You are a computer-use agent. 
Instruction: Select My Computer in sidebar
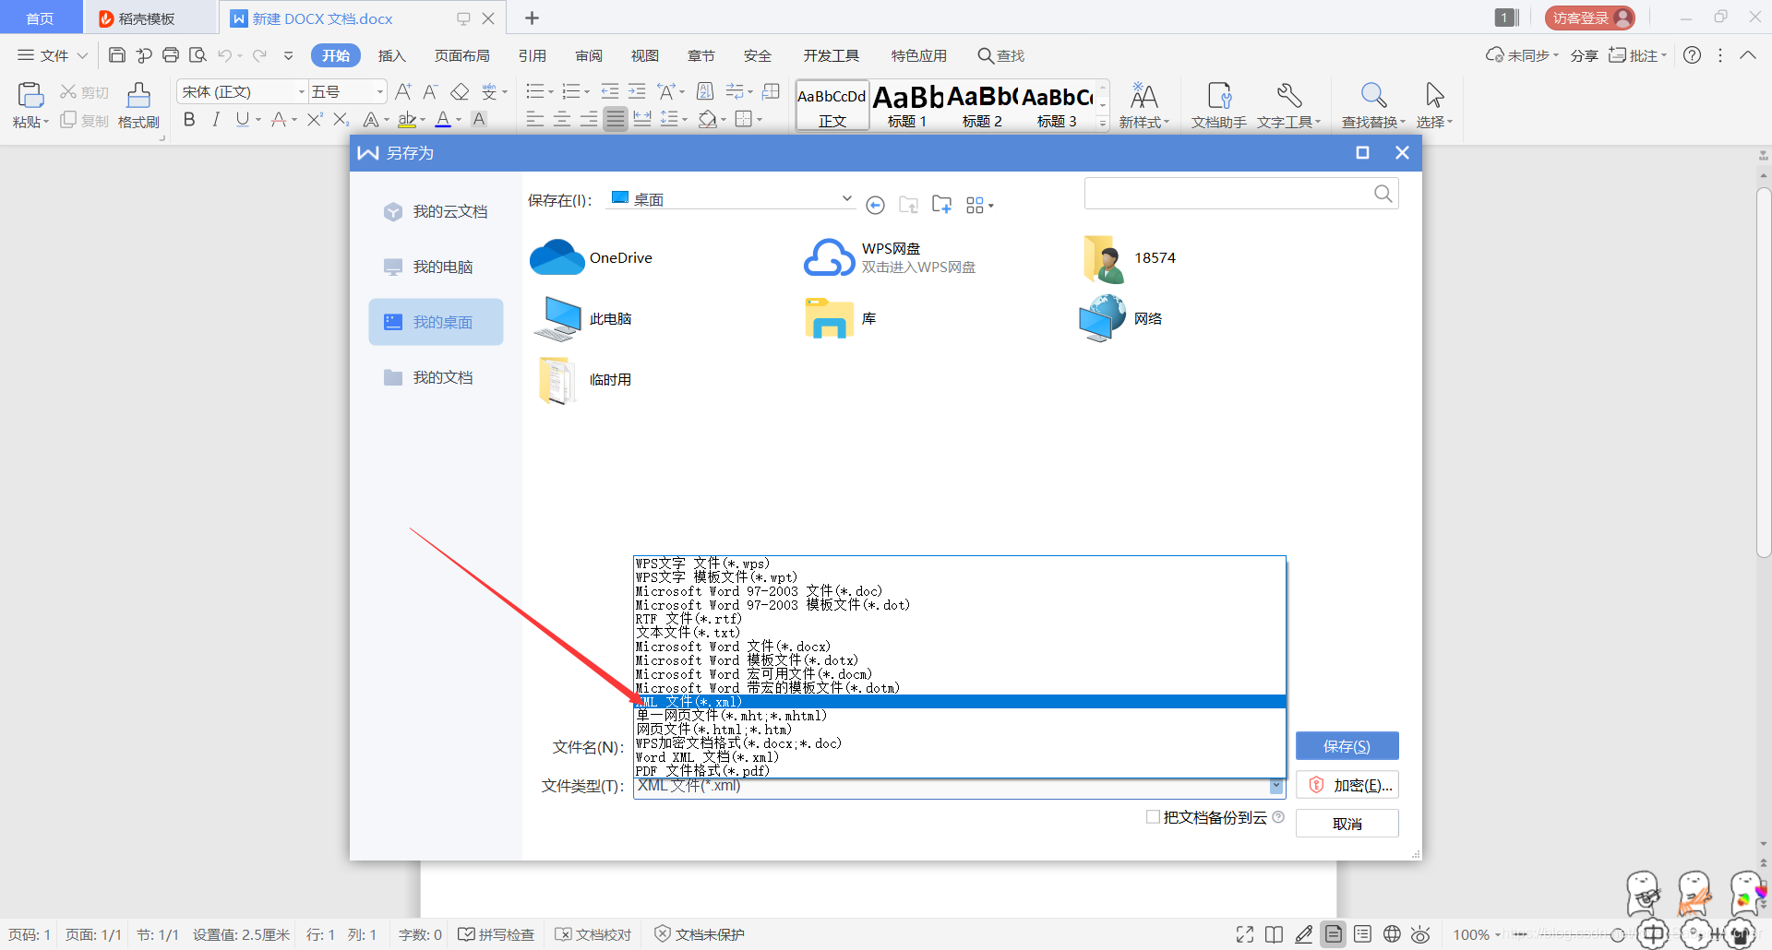click(436, 267)
